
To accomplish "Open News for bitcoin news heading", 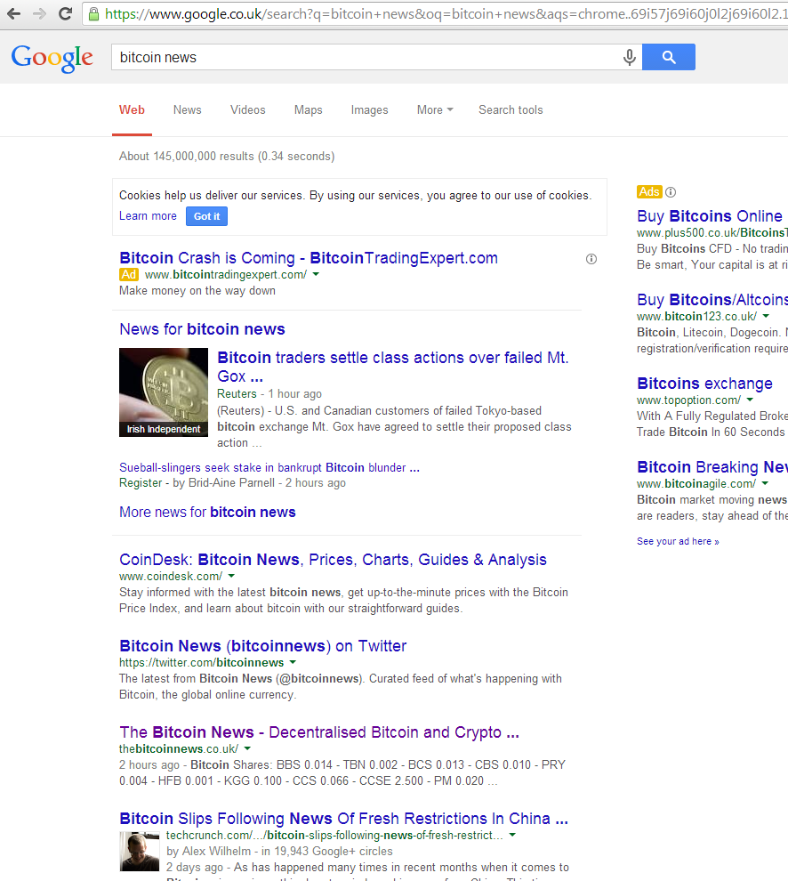I will 202,329.
